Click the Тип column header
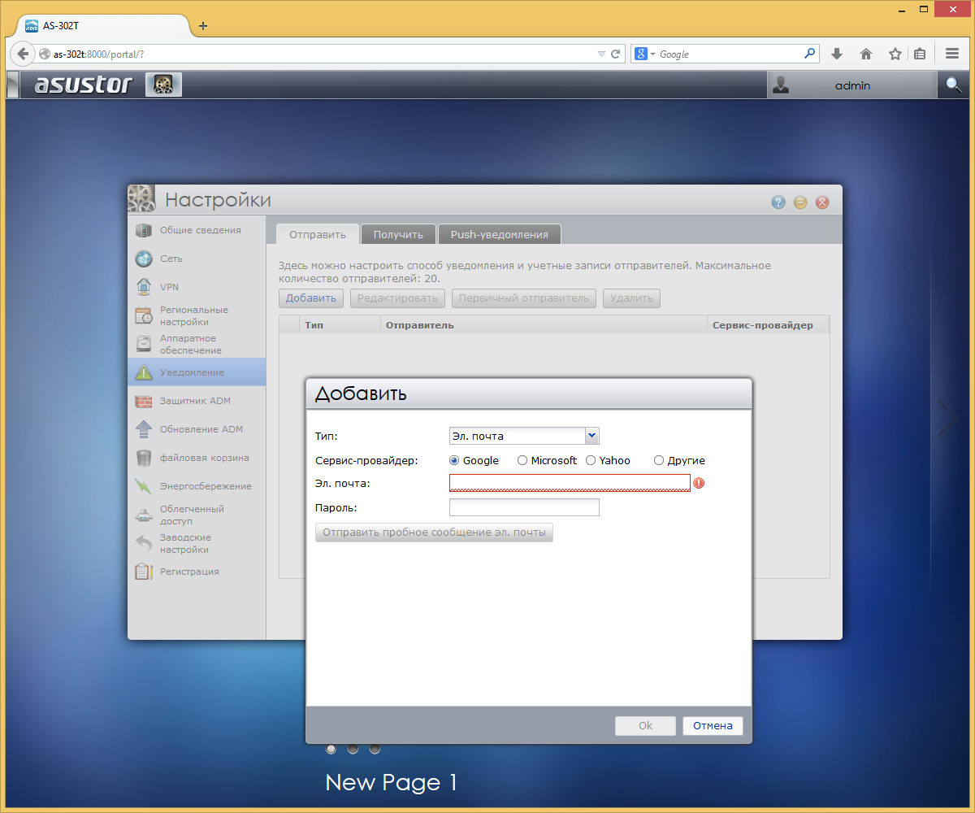 pos(340,324)
